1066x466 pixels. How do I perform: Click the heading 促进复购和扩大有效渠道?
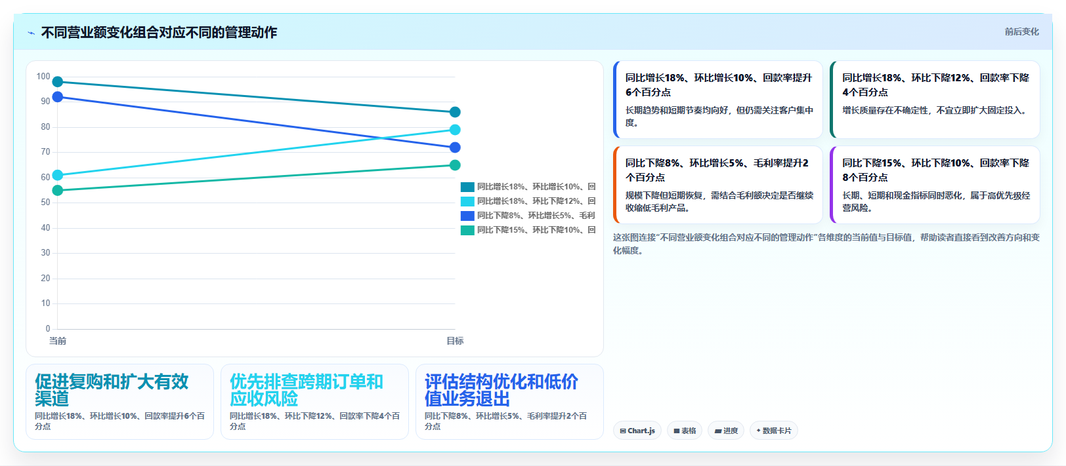112,390
